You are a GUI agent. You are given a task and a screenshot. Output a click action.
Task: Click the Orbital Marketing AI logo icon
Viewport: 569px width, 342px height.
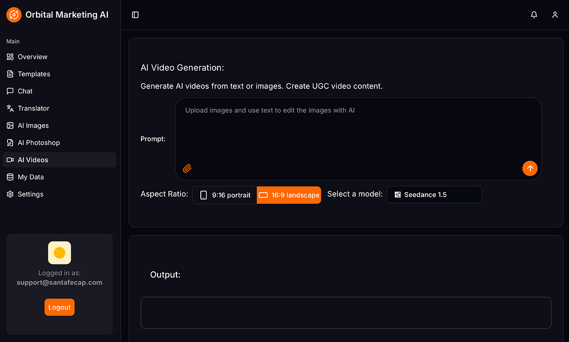point(14,15)
